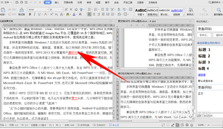This screenshot has width=223, height=129.
Task: Toggle 拼写检查 (spell check) in status bar
Action: pos(83,125)
